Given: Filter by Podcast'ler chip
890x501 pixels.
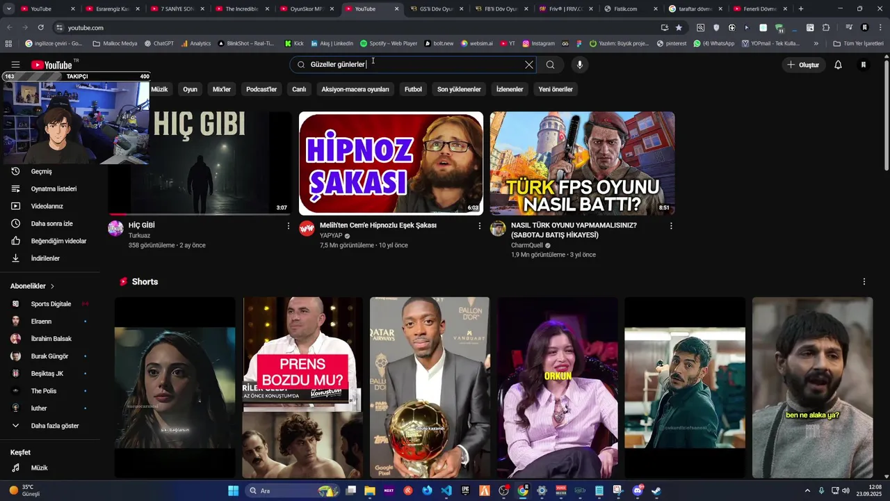Looking at the screenshot, I should [261, 89].
